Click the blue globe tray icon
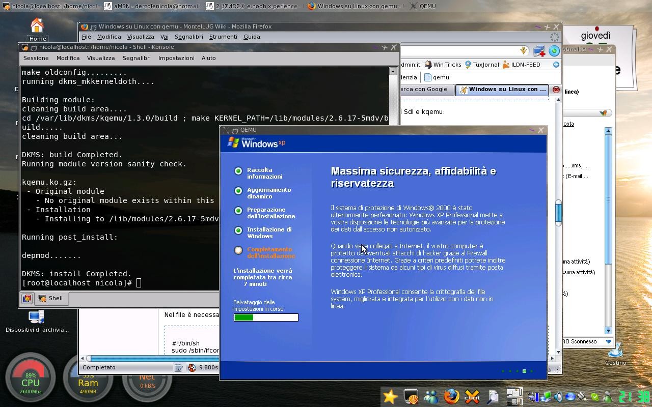The image size is (652, 407). tap(570, 397)
